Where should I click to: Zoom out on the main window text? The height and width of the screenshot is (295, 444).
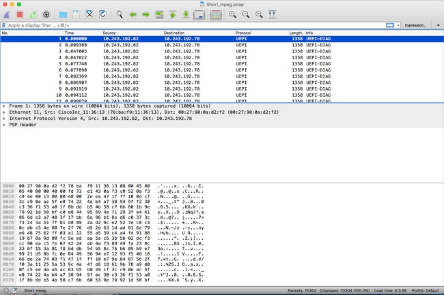[246, 14]
